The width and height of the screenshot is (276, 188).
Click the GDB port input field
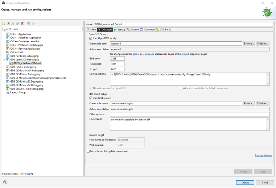(x=117, y=59)
